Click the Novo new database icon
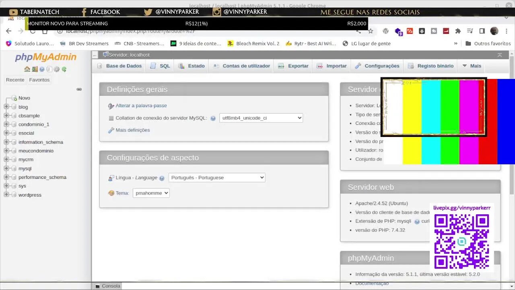The image size is (515, 290). coord(14,98)
